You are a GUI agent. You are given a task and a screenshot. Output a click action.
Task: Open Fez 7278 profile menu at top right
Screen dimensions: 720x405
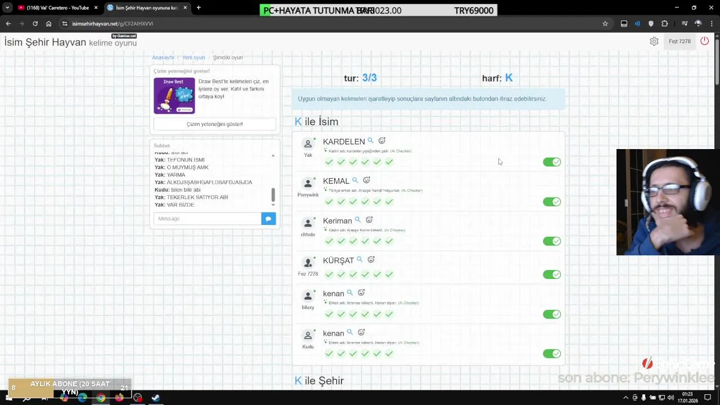pos(679,41)
